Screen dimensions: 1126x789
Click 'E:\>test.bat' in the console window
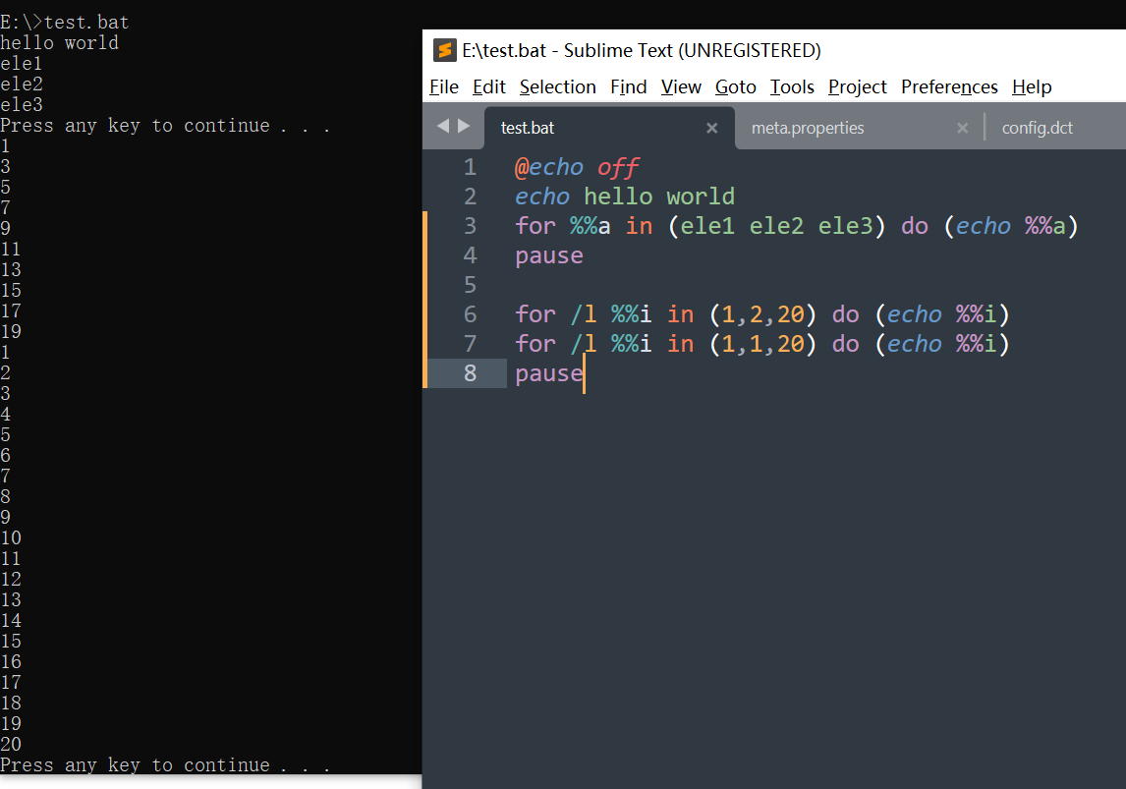65,23
